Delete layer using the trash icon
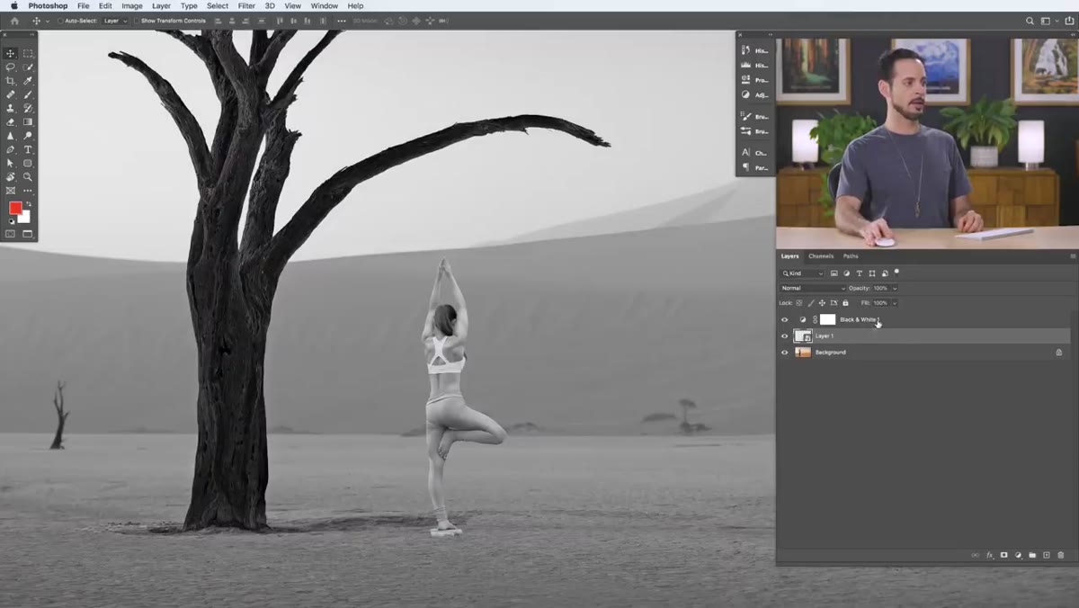 pyautogui.click(x=1061, y=556)
